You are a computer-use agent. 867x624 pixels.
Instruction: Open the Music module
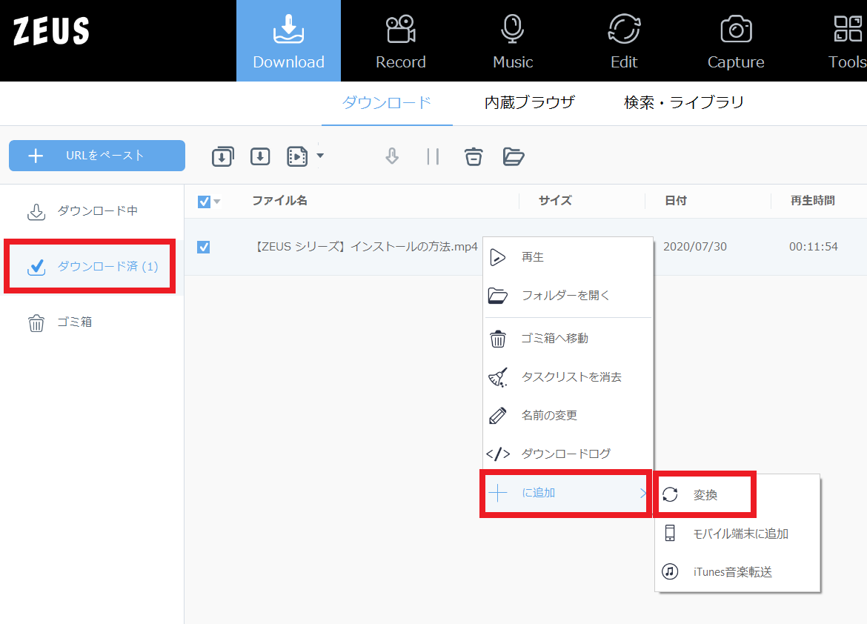click(513, 42)
